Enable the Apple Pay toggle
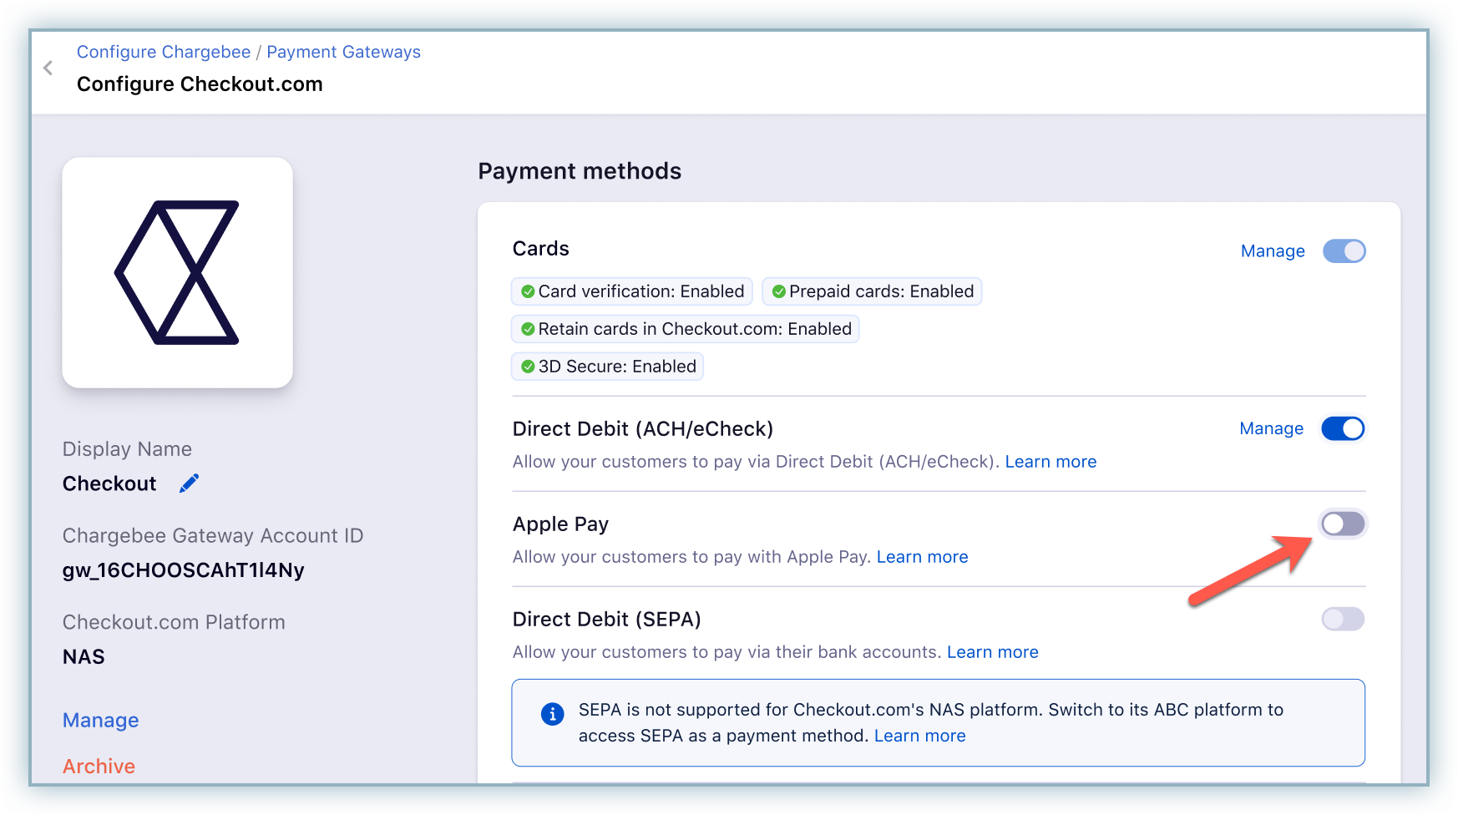 click(x=1343, y=524)
